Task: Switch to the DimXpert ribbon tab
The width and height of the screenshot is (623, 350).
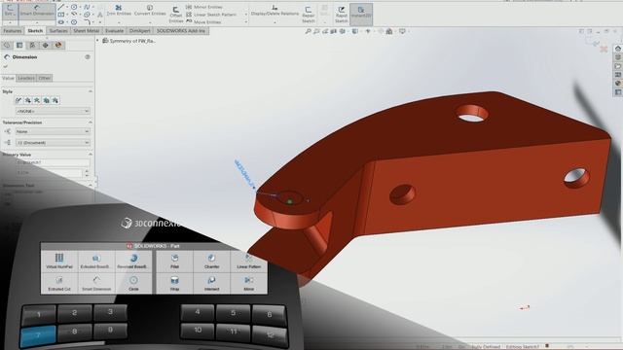Action: coord(140,30)
